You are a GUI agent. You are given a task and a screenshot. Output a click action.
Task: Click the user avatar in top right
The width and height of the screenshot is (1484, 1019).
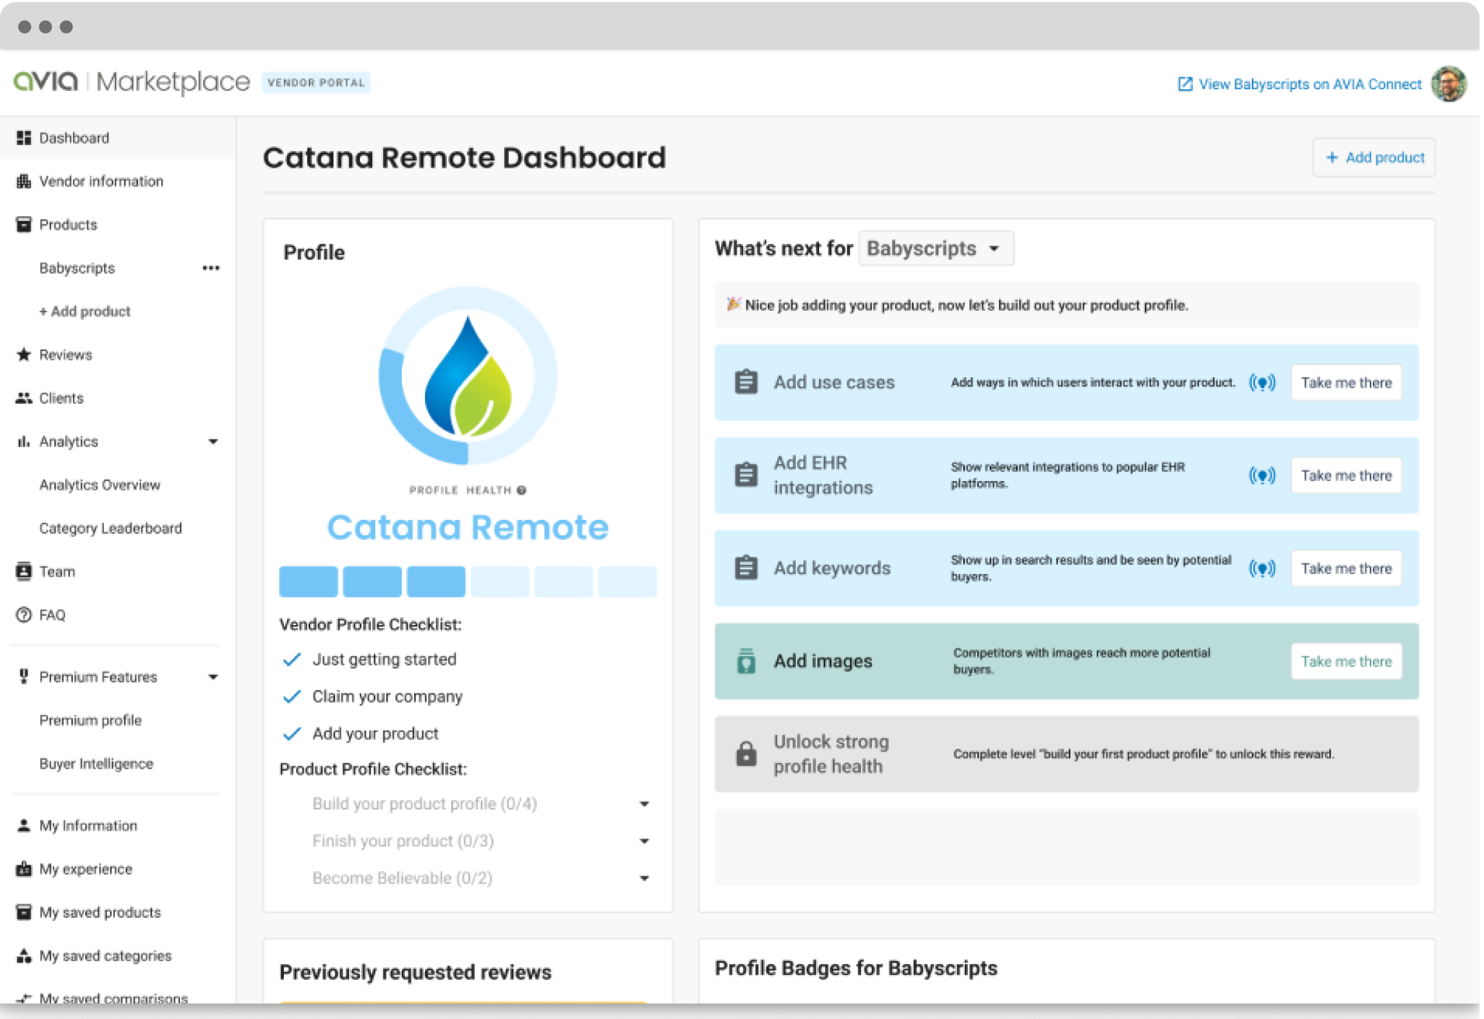1449,84
